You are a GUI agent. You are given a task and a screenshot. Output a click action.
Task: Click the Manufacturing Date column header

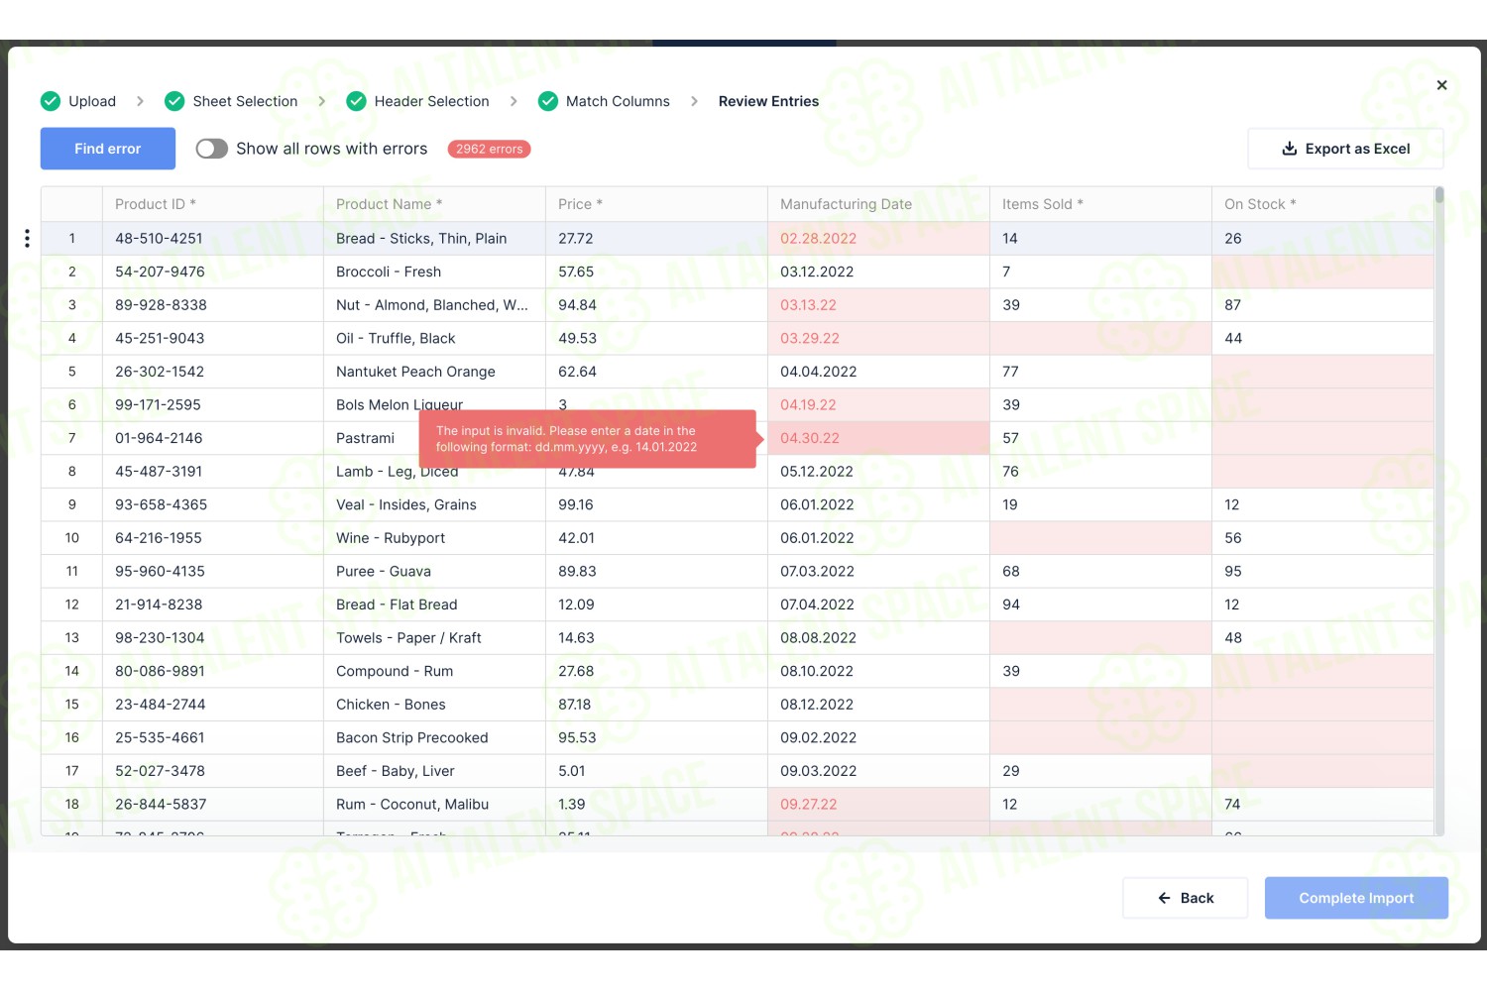[878, 204]
